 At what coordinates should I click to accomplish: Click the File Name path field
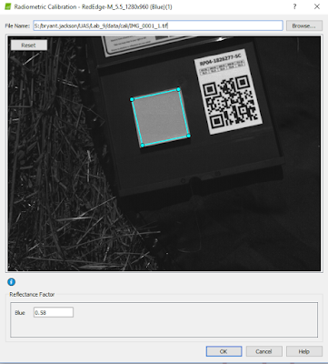(158, 25)
